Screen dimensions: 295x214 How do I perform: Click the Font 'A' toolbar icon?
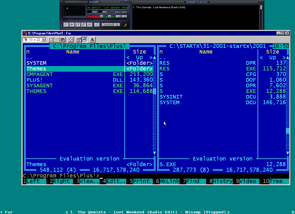(x=92, y=40)
